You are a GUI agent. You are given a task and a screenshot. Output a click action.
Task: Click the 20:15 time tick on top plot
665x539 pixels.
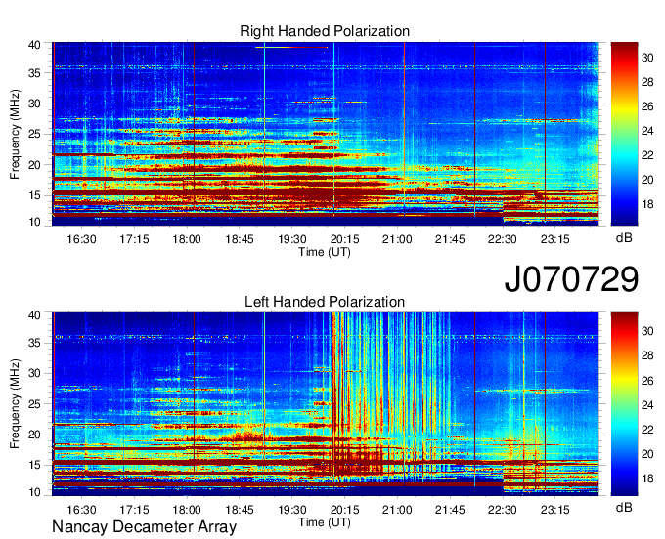[x=345, y=239]
